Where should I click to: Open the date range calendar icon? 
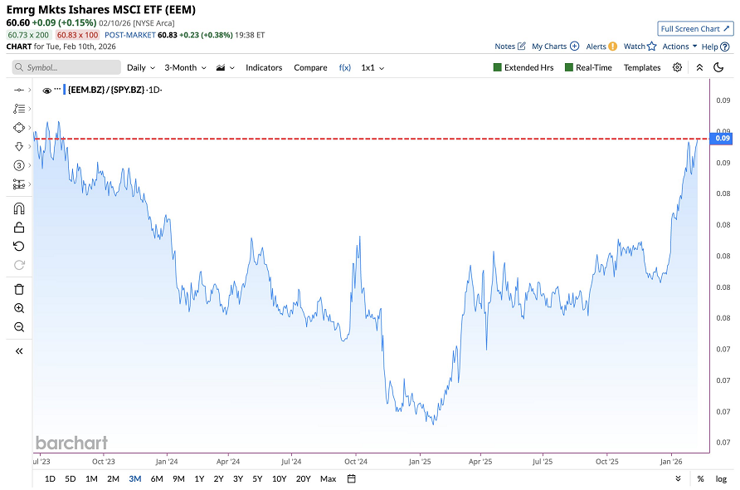click(x=351, y=478)
